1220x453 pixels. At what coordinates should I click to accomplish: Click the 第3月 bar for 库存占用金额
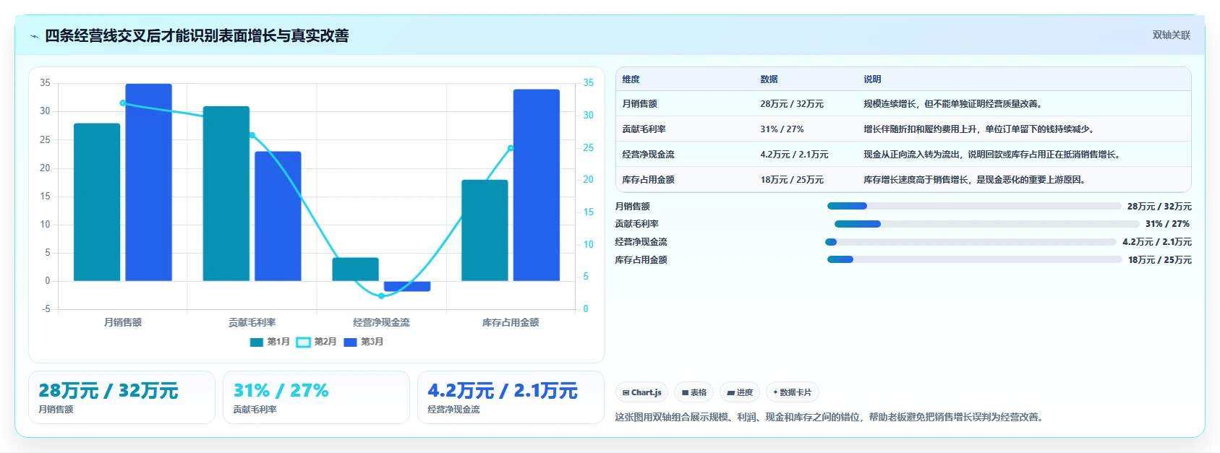point(537,185)
